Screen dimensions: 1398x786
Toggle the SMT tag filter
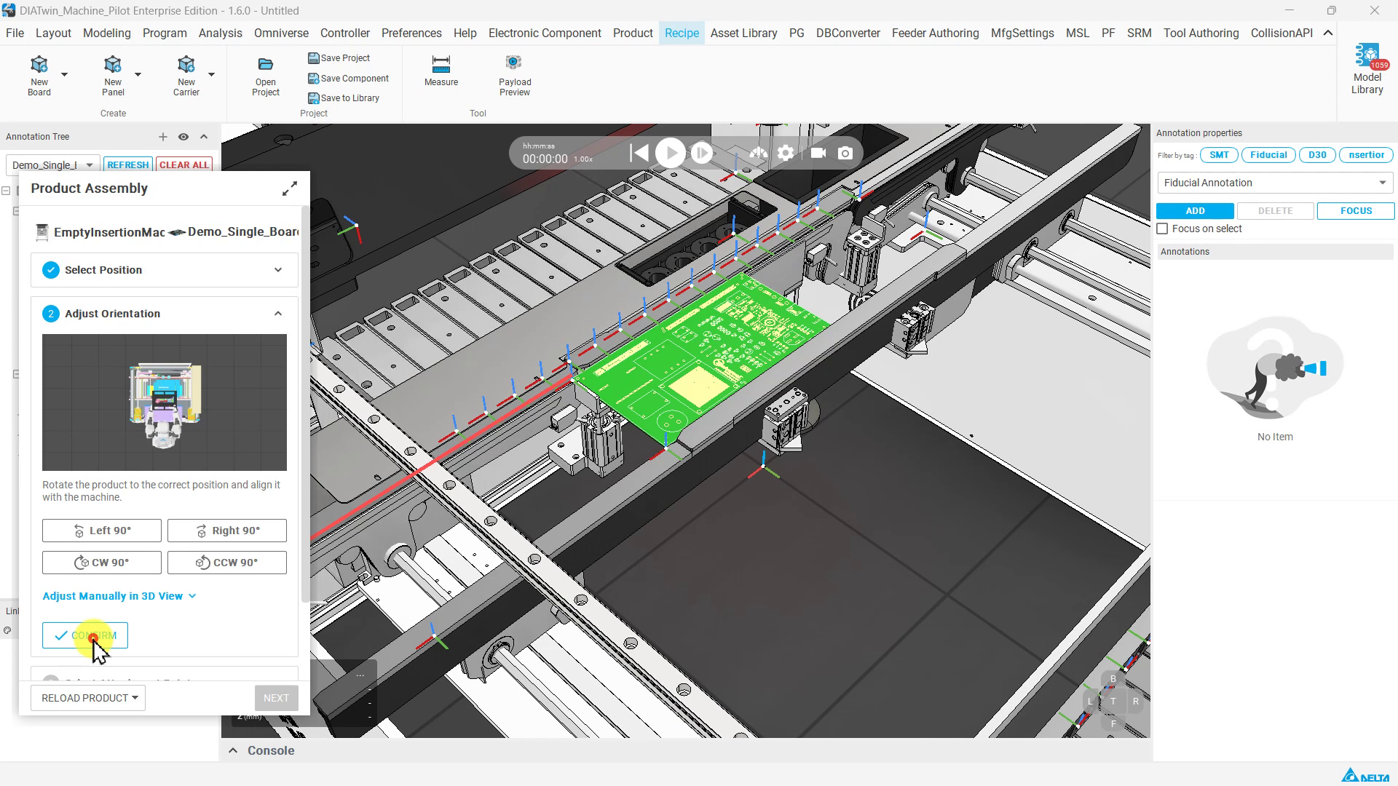tap(1220, 155)
